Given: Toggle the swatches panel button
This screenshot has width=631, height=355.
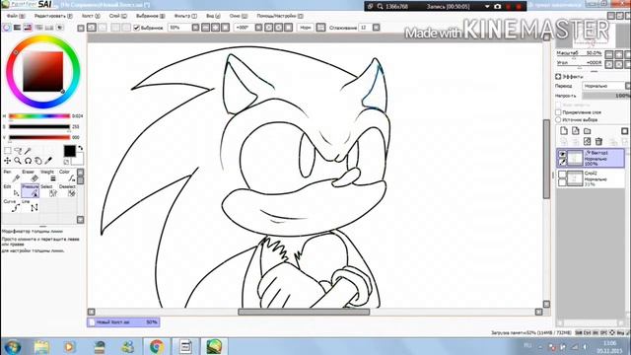Looking at the screenshot, I should pos(49,28).
